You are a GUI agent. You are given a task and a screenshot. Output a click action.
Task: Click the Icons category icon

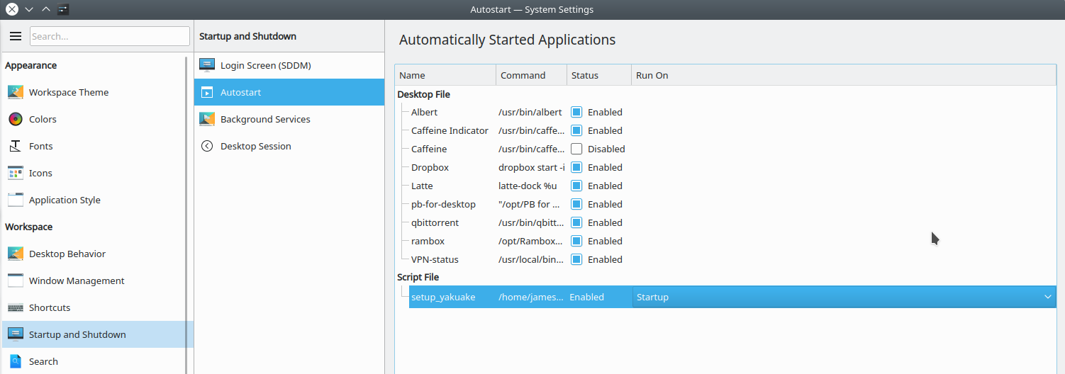click(16, 173)
